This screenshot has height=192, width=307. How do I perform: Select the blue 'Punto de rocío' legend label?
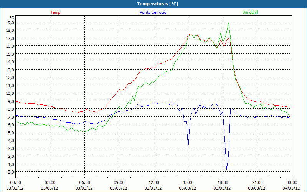coord(153,12)
